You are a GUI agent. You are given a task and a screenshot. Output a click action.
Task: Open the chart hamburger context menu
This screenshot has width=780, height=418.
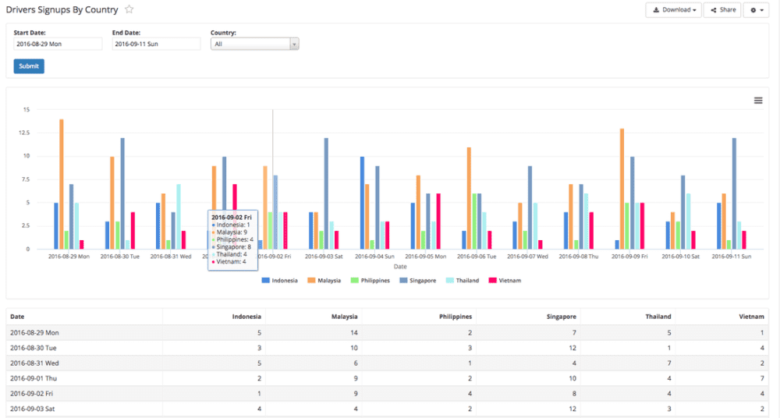(x=758, y=101)
